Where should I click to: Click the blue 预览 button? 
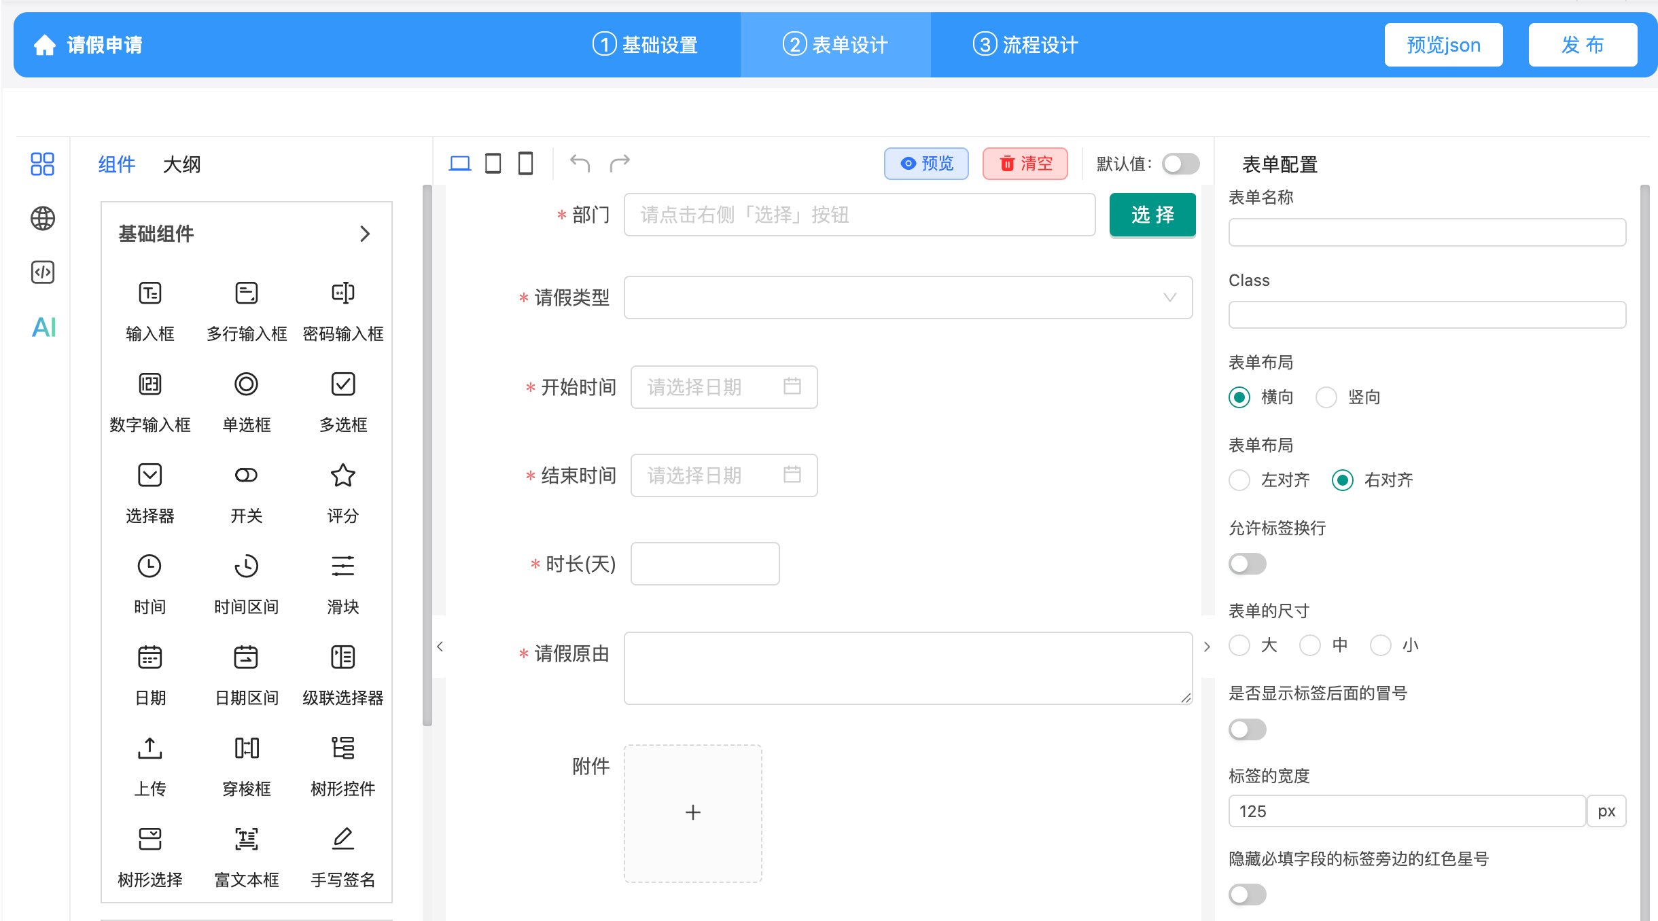(x=927, y=164)
